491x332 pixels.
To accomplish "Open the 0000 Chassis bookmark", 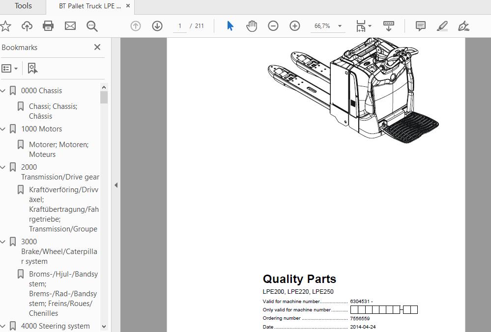I will click(x=41, y=91).
